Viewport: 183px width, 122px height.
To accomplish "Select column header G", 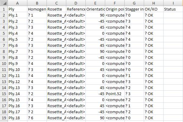I will (134, 3).
